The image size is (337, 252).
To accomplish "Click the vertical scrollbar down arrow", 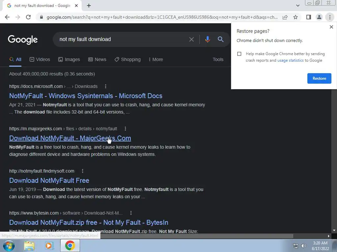I will 334,231.
